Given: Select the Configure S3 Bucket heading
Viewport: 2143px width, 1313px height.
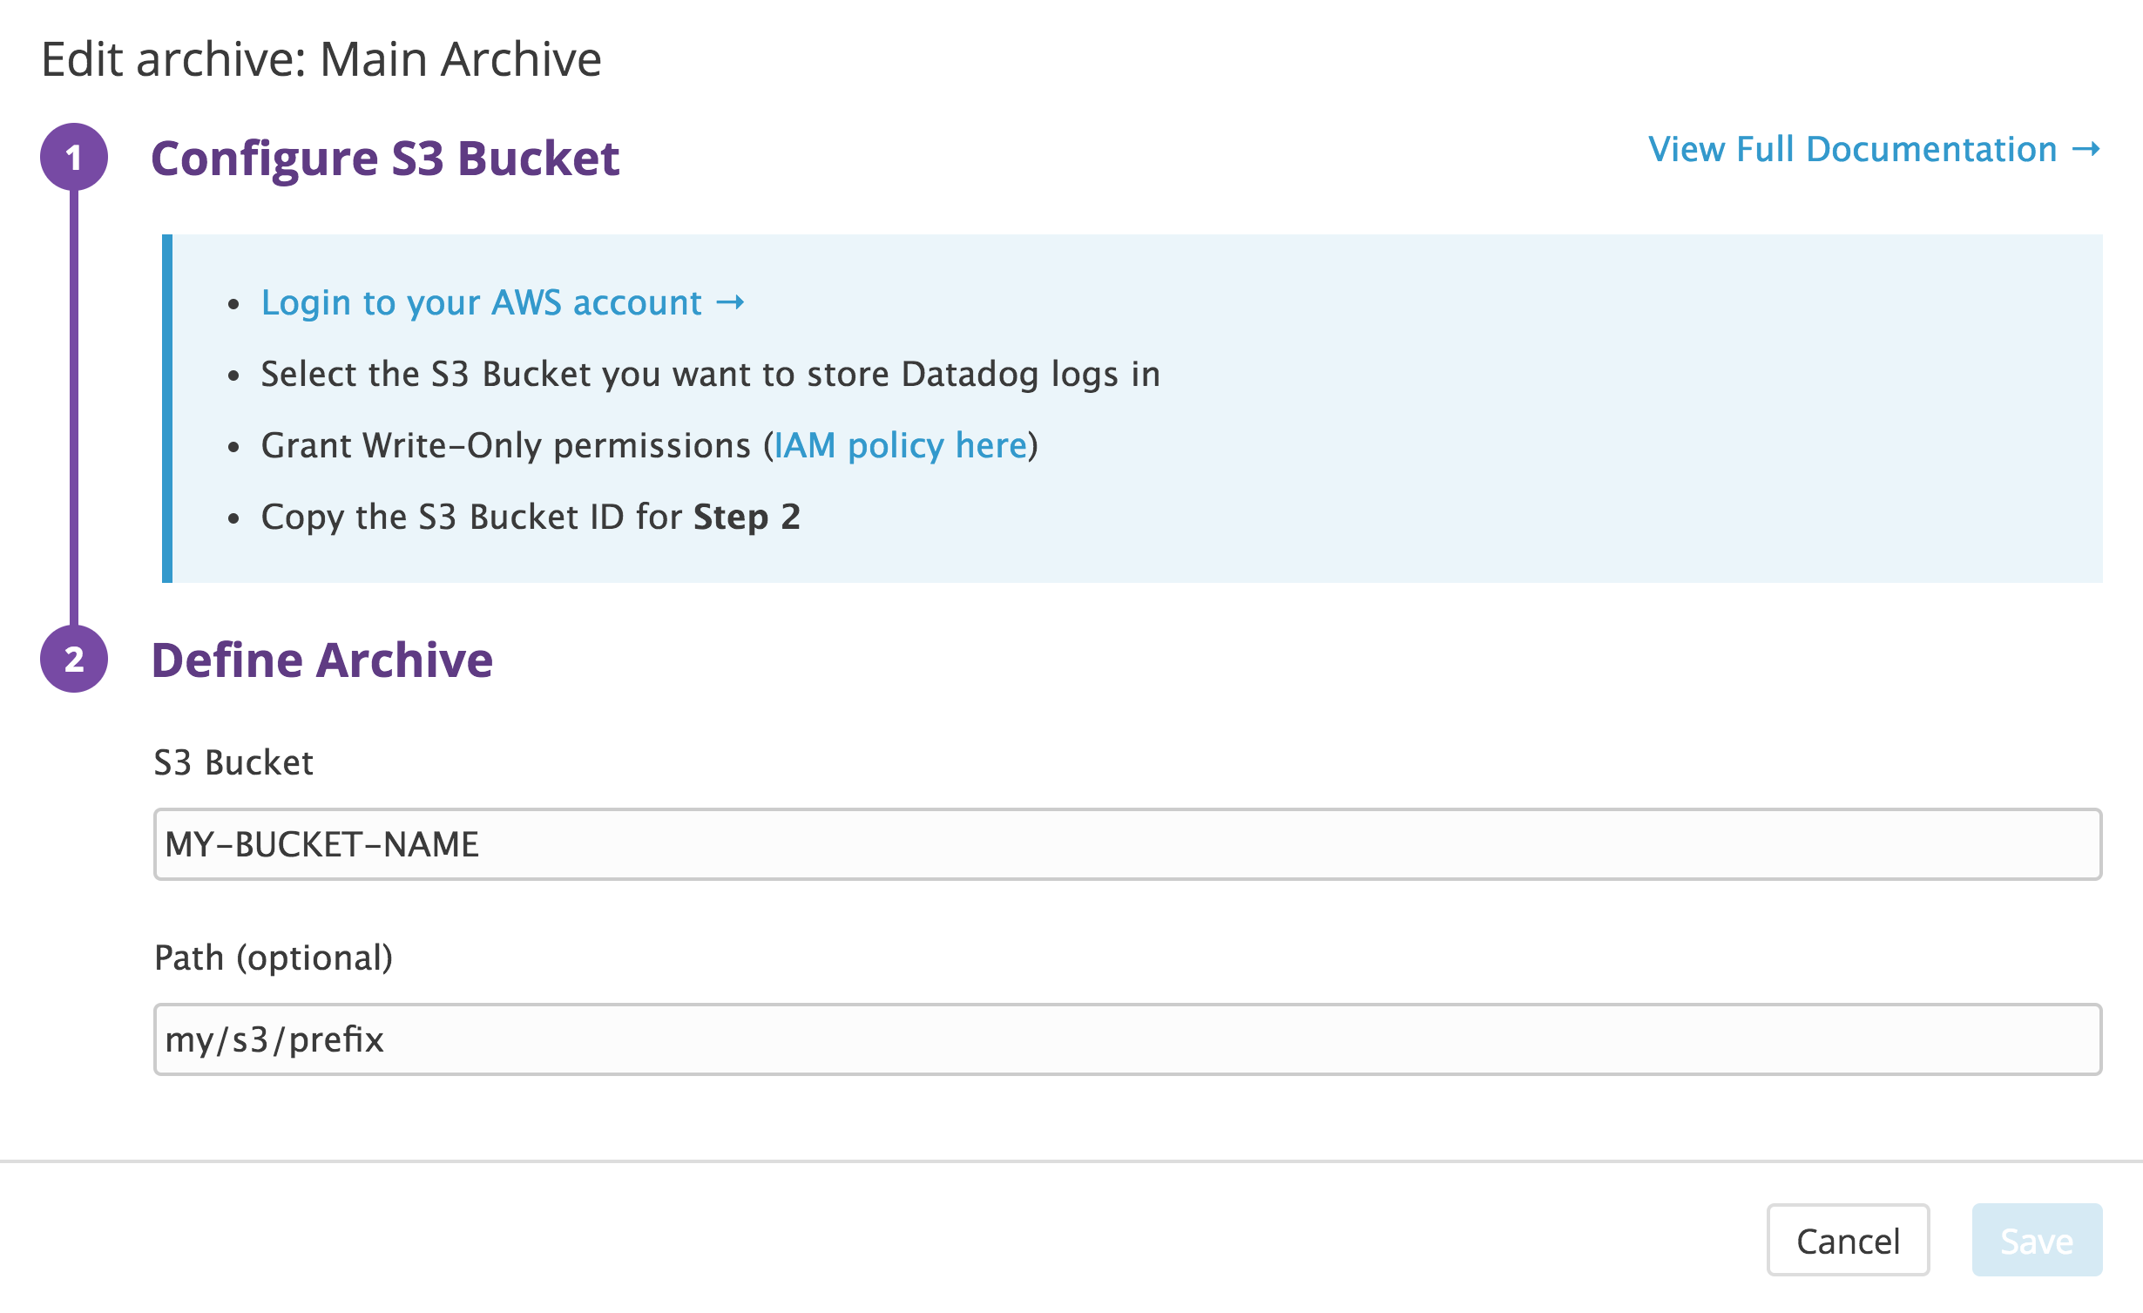Looking at the screenshot, I should 386,159.
